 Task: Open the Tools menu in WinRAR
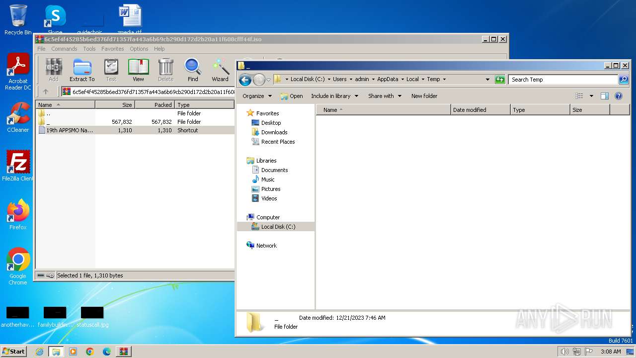pyautogui.click(x=89, y=49)
